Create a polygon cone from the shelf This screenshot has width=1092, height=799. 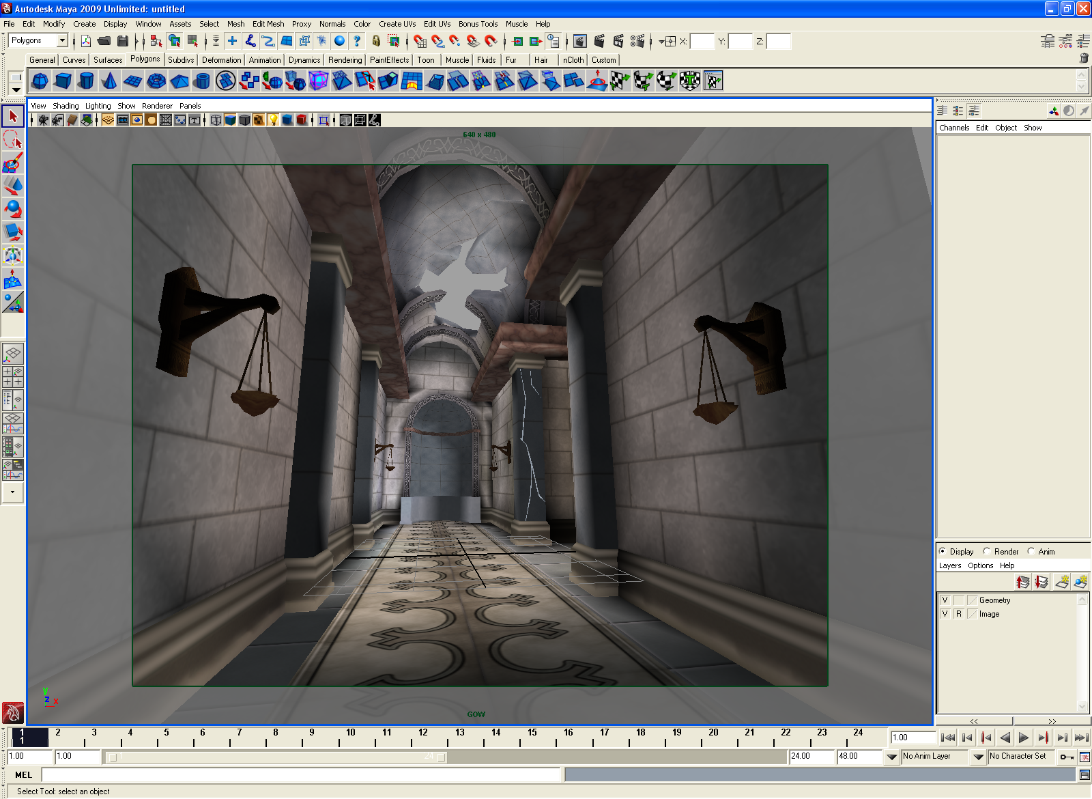tap(110, 81)
